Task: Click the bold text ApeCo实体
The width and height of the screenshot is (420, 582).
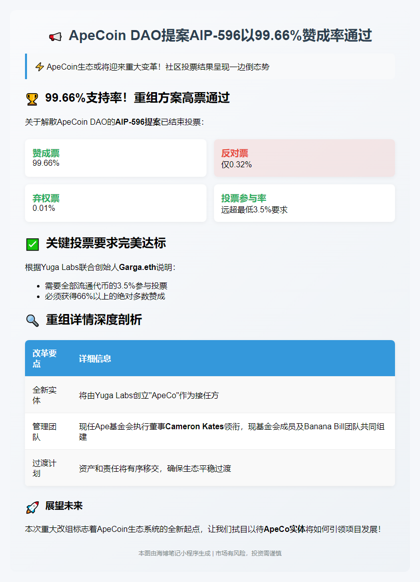Action: tap(284, 529)
